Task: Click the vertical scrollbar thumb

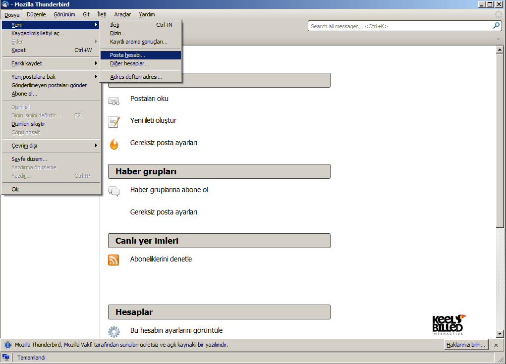Action: (x=500, y=141)
